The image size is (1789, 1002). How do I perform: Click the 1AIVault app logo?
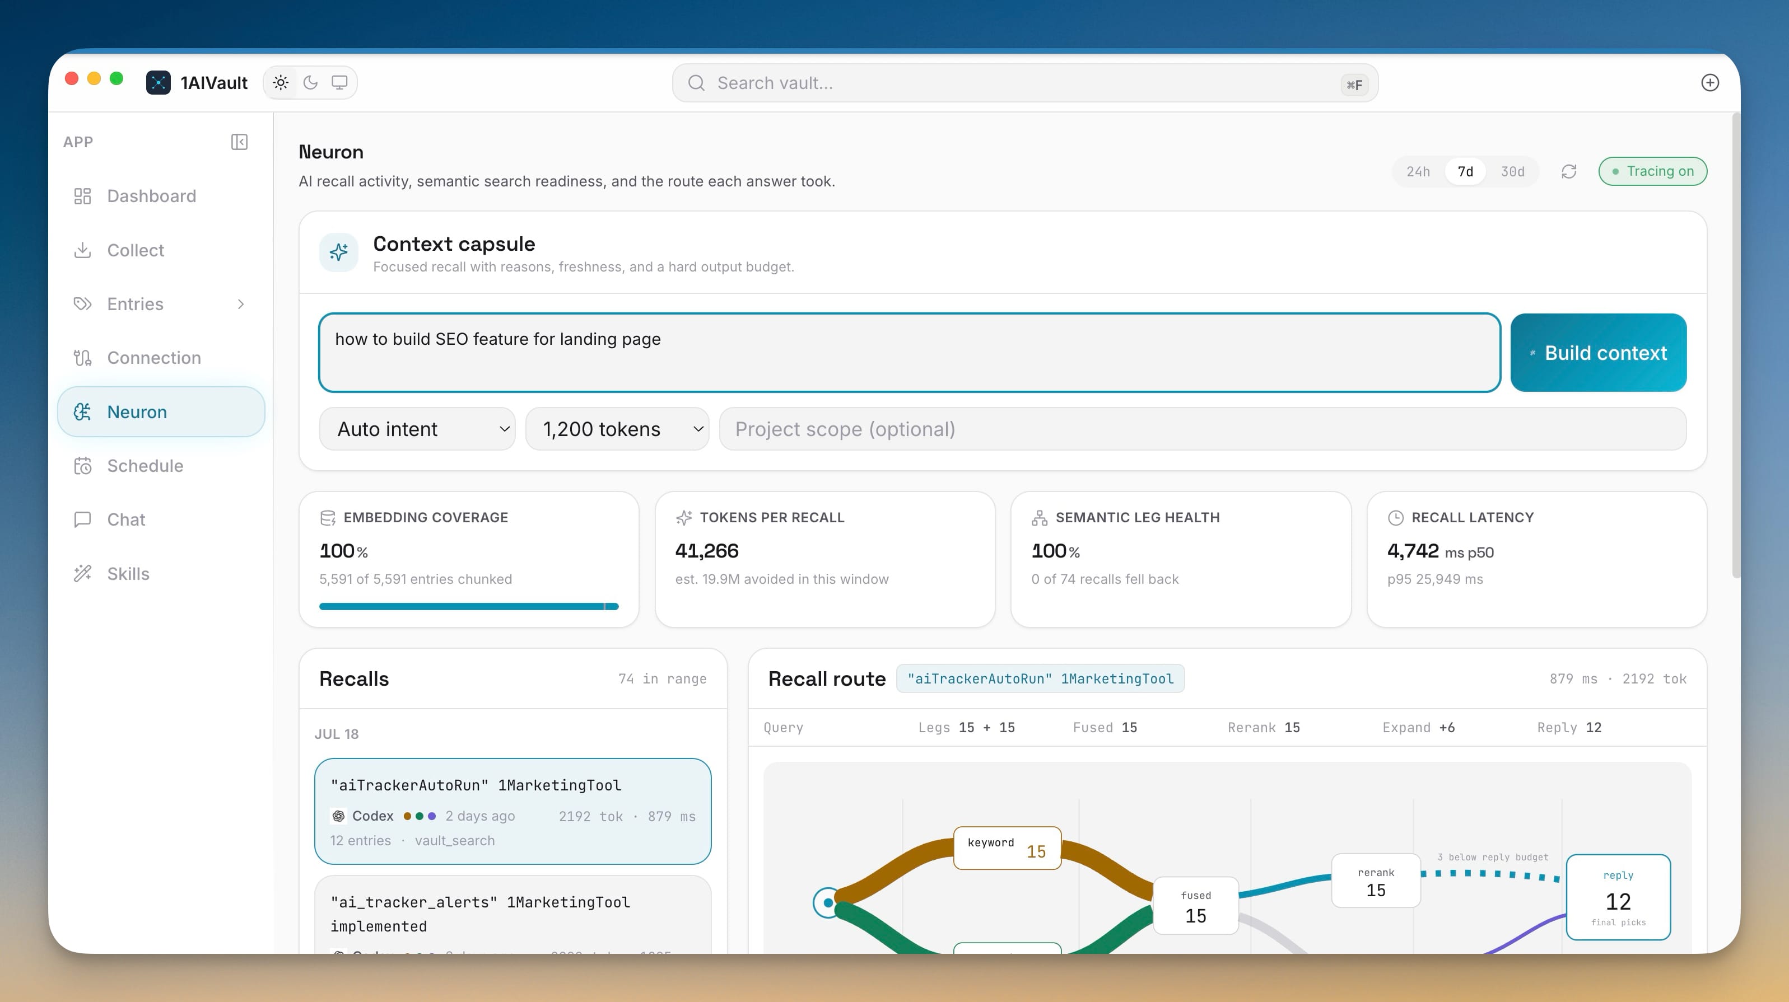[x=159, y=83]
